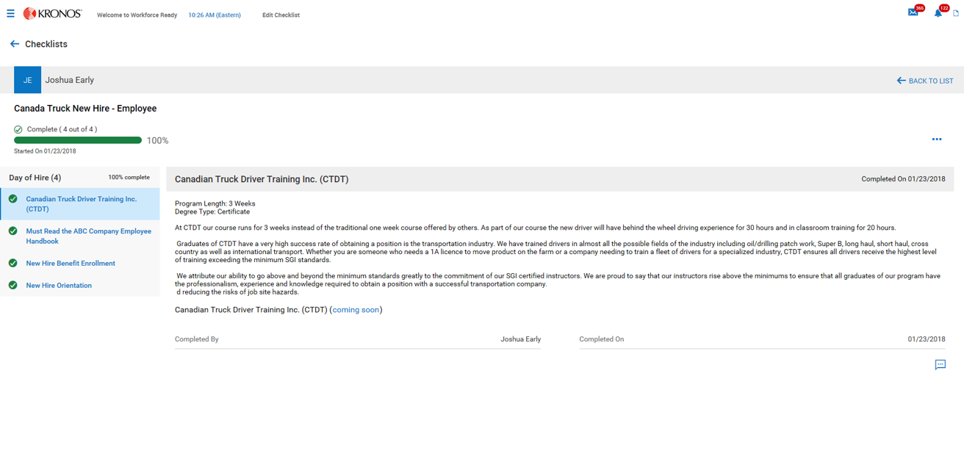The width and height of the screenshot is (964, 456).
Task: Click the BACK TO LIST link
Action: (925, 81)
